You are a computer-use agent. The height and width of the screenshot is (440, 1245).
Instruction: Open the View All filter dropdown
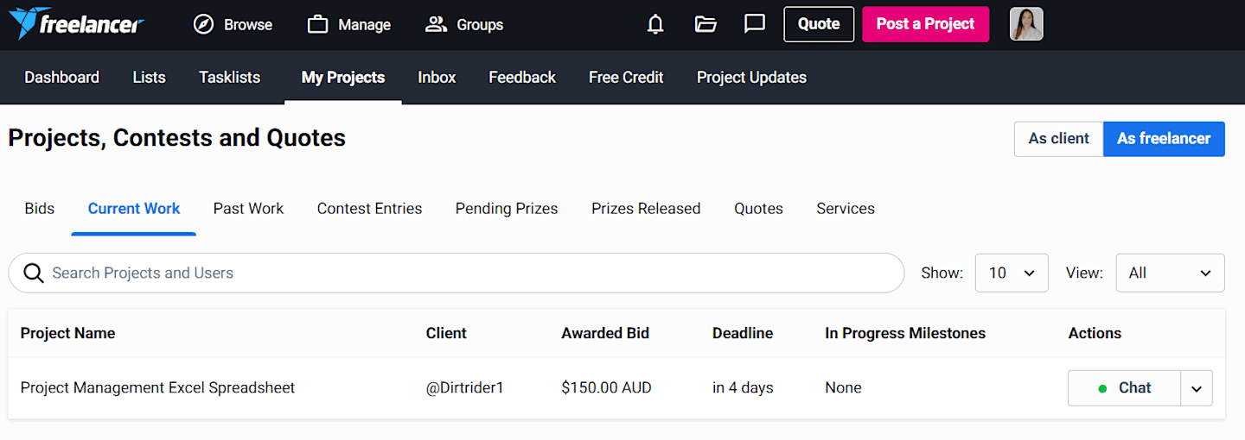1170,273
